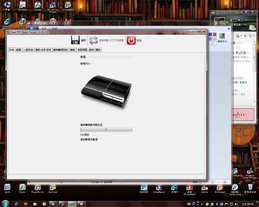Viewport: 259px width, 207px height.
Task: Open Word desktop shortcut
Action: (x=7, y=188)
